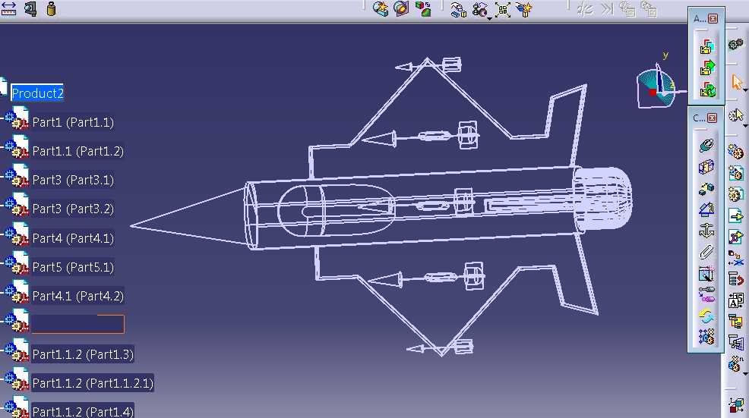Screen dimensions: 749x418
Task: Open the Selective Load tool
Action: (x=735, y=321)
